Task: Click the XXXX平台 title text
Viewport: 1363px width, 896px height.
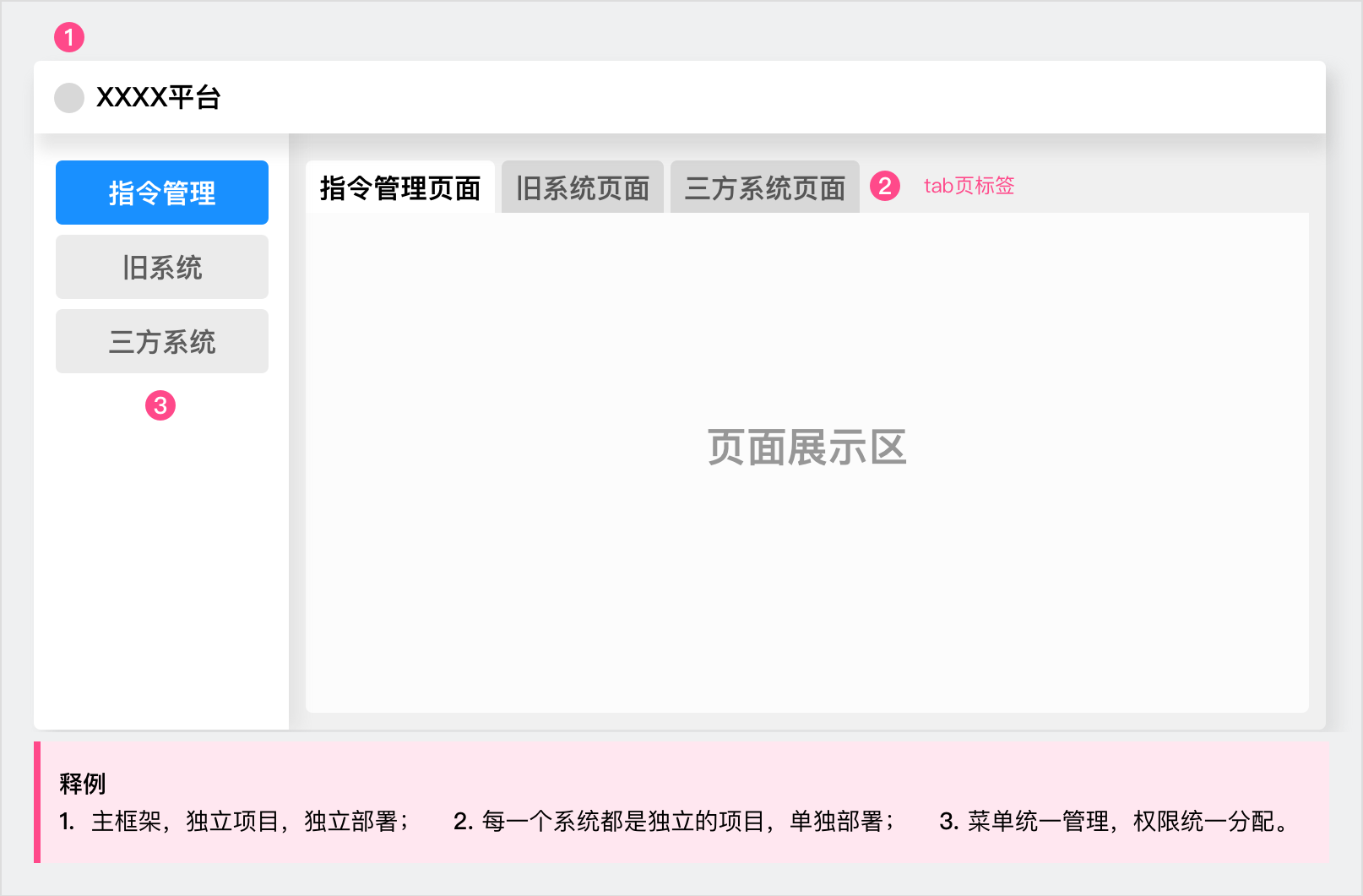Action: (160, 98)
